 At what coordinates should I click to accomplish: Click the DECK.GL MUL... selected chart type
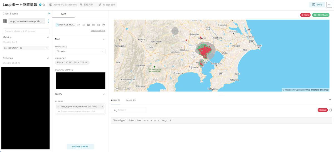65,25
